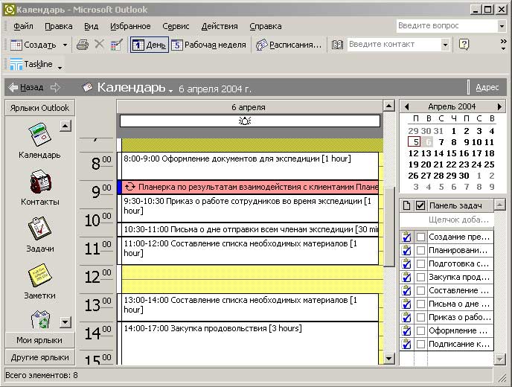512x387 pixels.
Task: Open the Сервис menu
Action: click(176, 26)
